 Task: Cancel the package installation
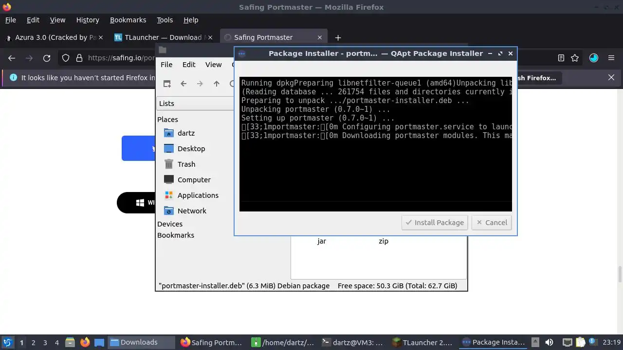[x=492, y=222]
